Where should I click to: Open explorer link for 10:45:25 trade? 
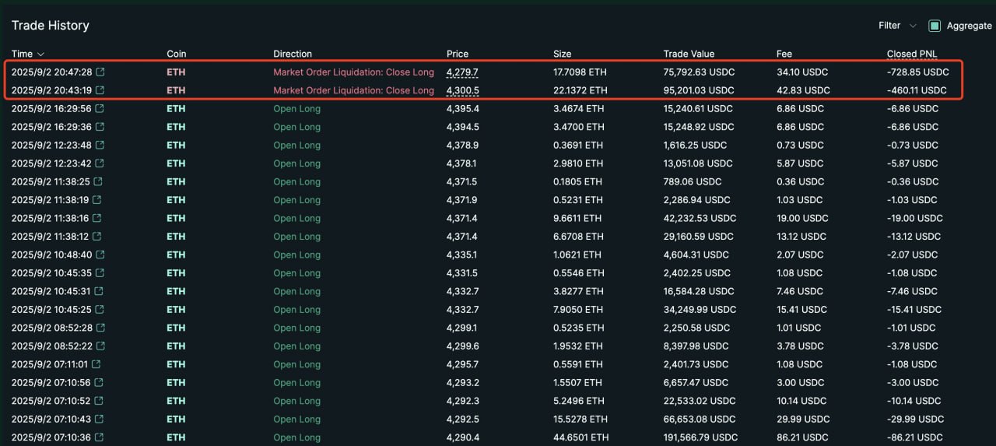(x=100, y=310)
